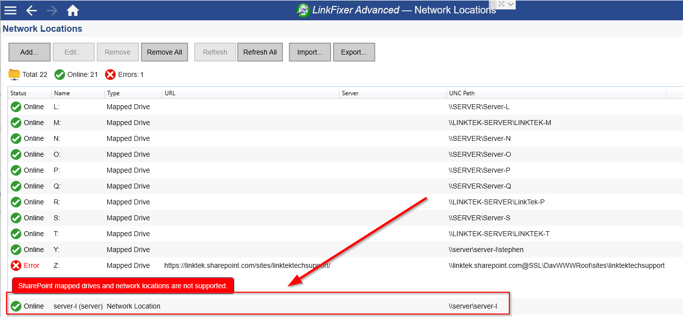Click the green status icon for server-l
683x317 pixels.
pyautogui.click(x=16, y=306)
